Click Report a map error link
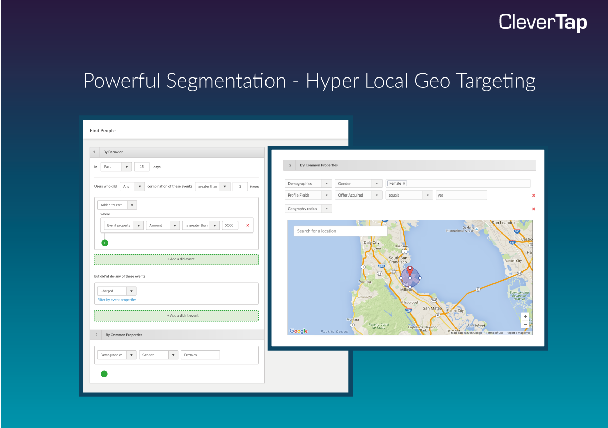608x428 pixels. (518, 333)
